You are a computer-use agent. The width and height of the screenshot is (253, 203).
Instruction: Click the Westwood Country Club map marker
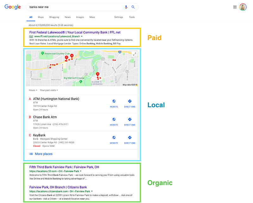tap(42, 53)
